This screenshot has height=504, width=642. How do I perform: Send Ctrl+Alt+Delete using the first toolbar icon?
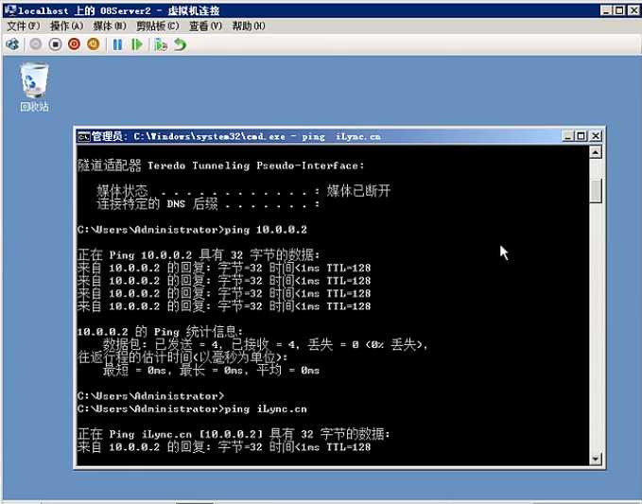tap(12, 44)
